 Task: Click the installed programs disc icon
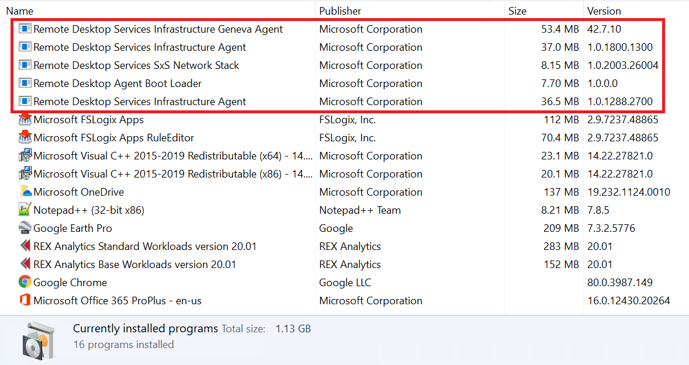(x=39, y=340)
